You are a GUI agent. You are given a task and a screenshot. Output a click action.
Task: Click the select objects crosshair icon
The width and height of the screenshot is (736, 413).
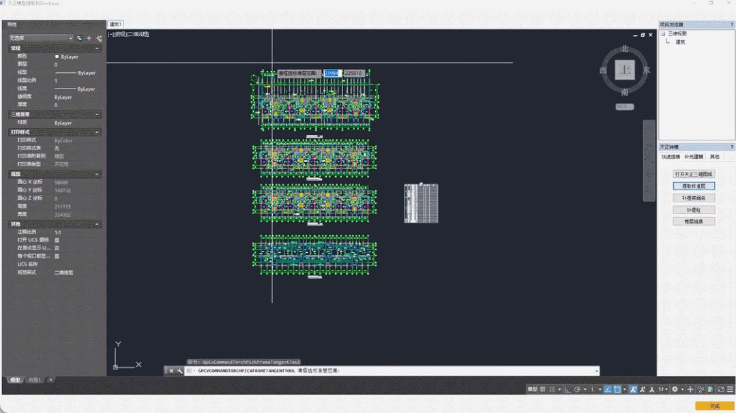coord(89,38)
